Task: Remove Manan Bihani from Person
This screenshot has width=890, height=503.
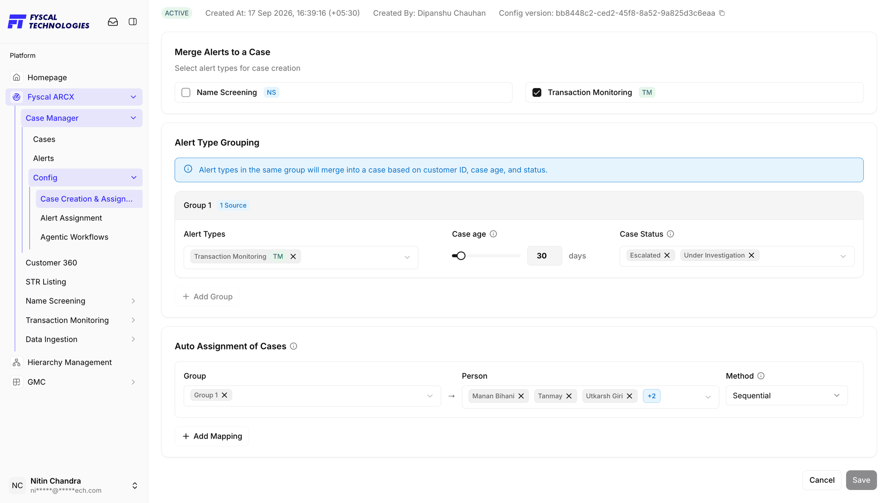Action: point(521,396)
